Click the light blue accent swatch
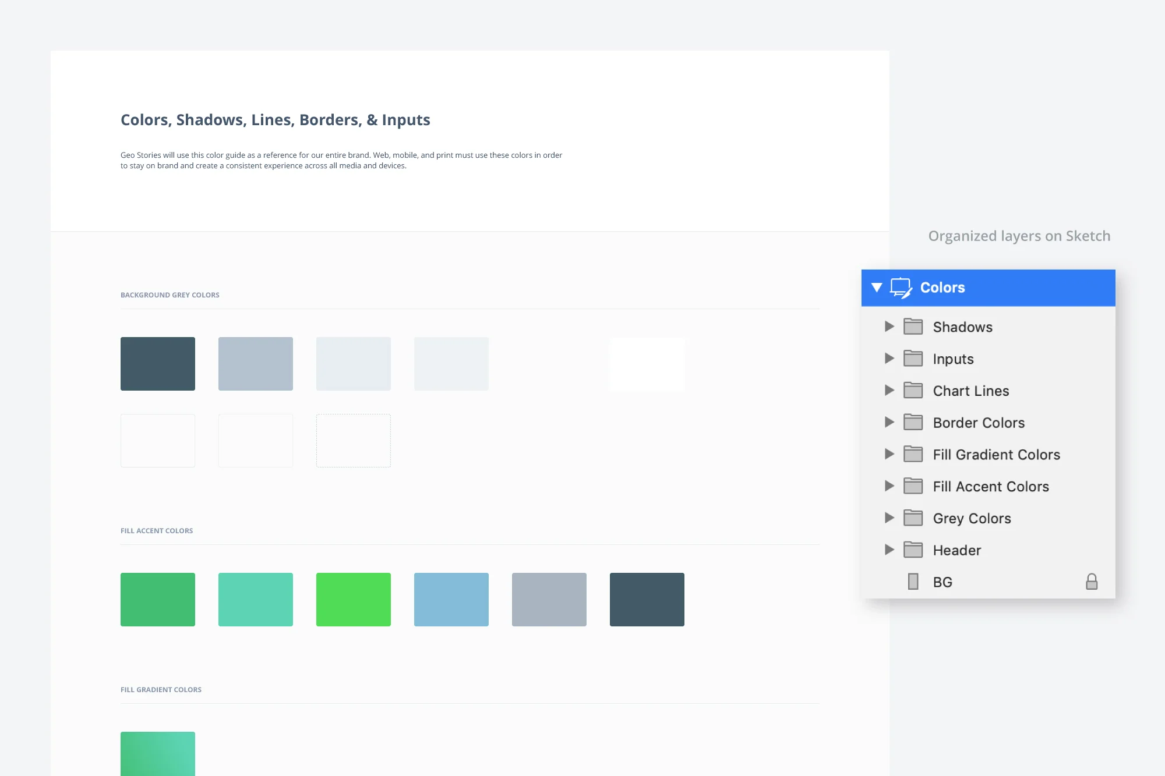 pos(451,599)
